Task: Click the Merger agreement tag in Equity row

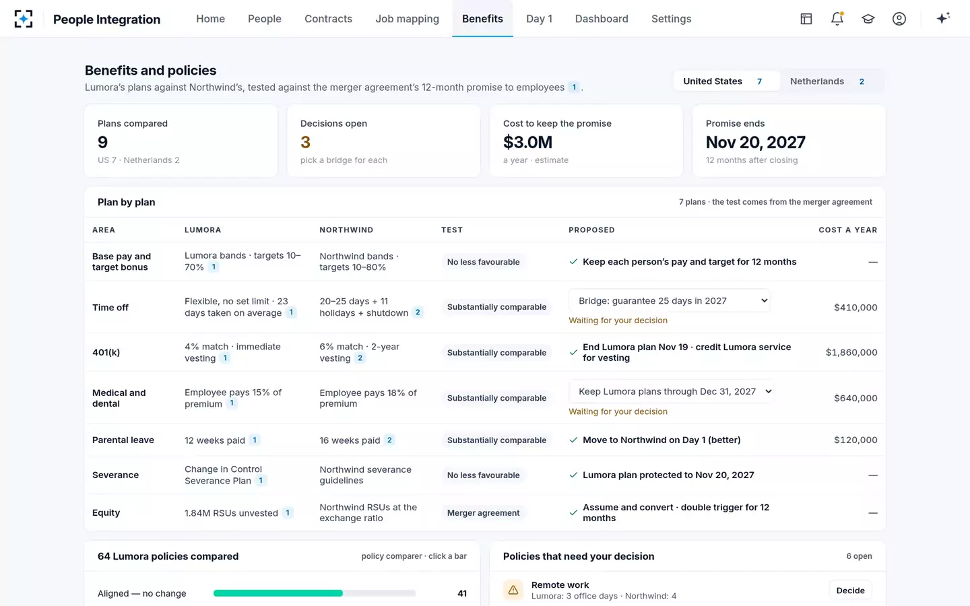Action: coord(484,513)
